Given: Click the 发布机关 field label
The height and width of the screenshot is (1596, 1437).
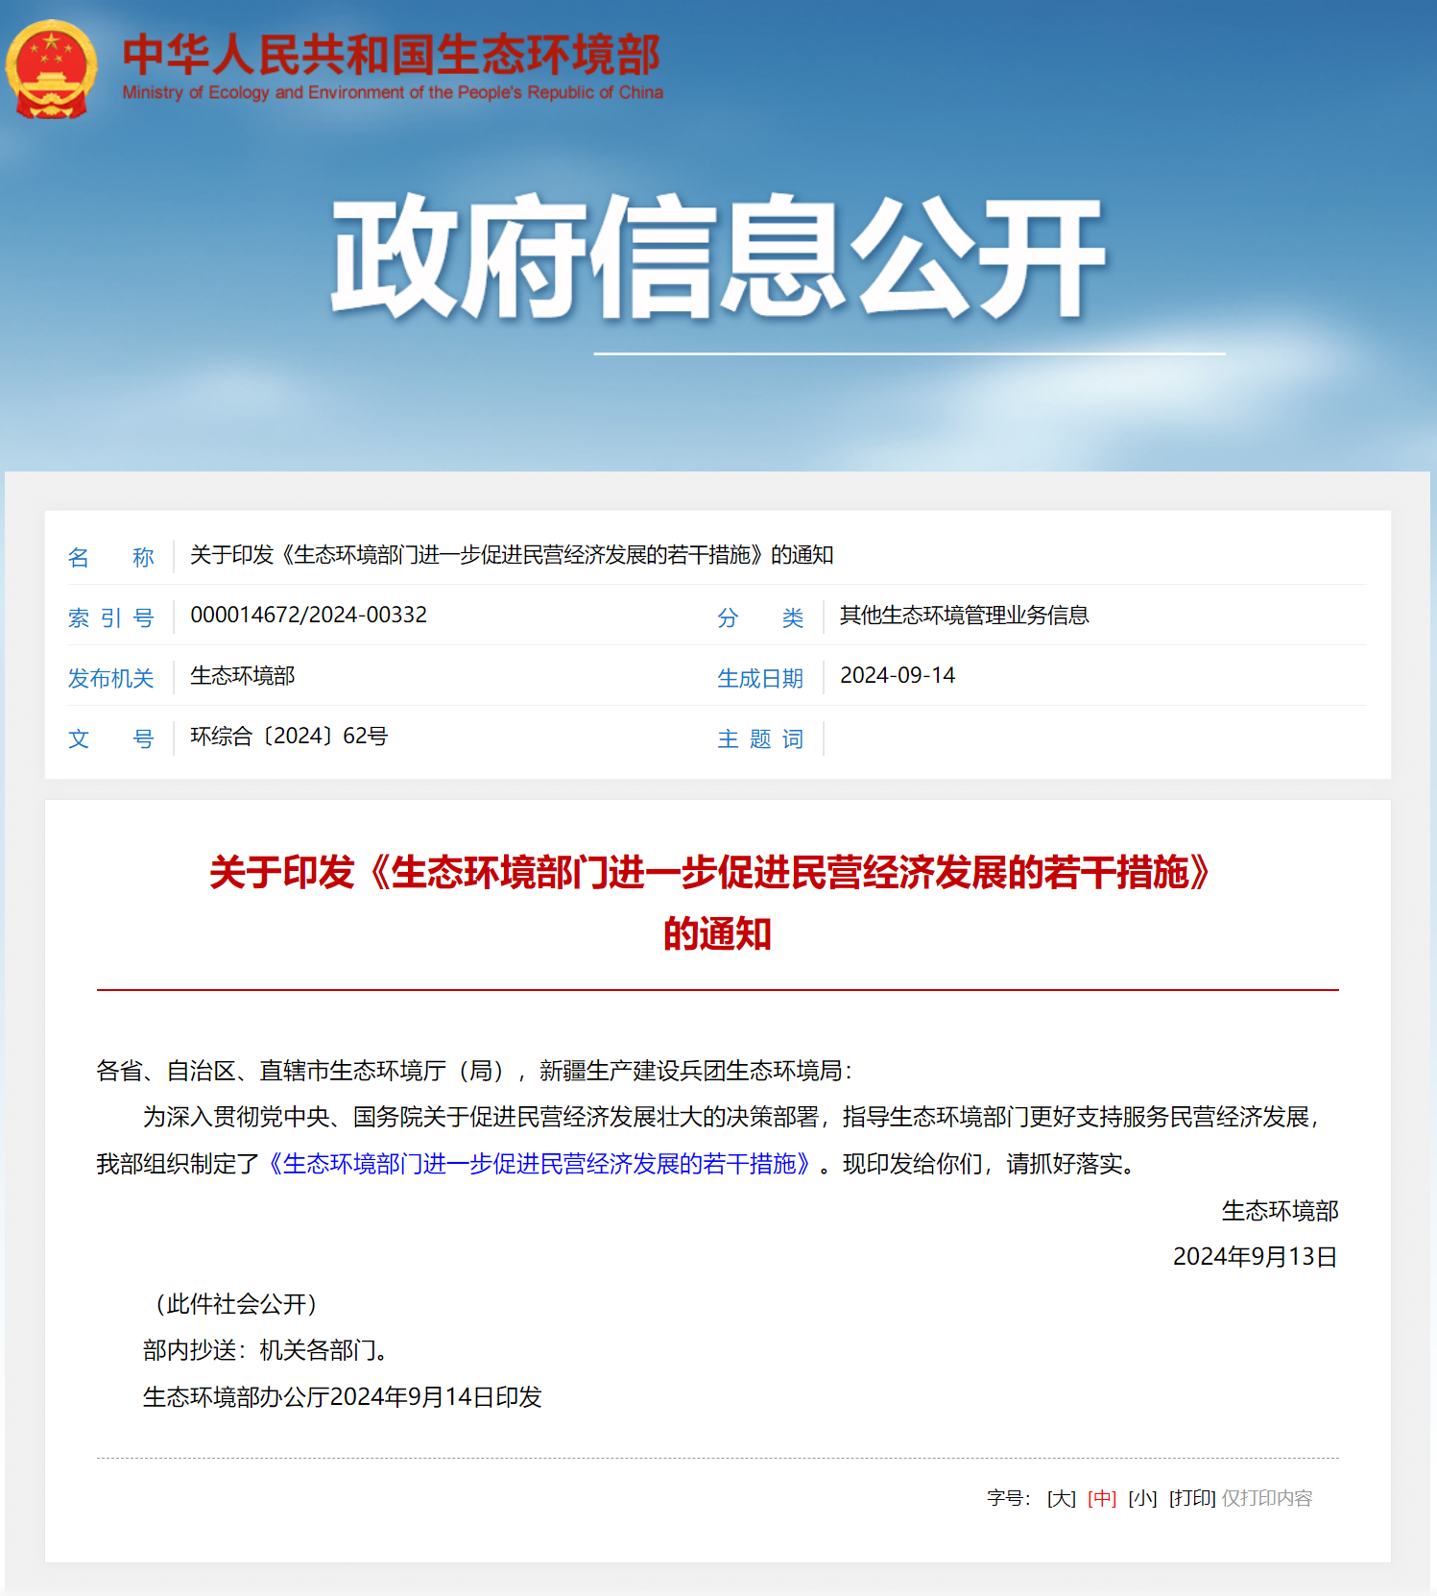Looking at the screenshot, I should click(110, 678).
